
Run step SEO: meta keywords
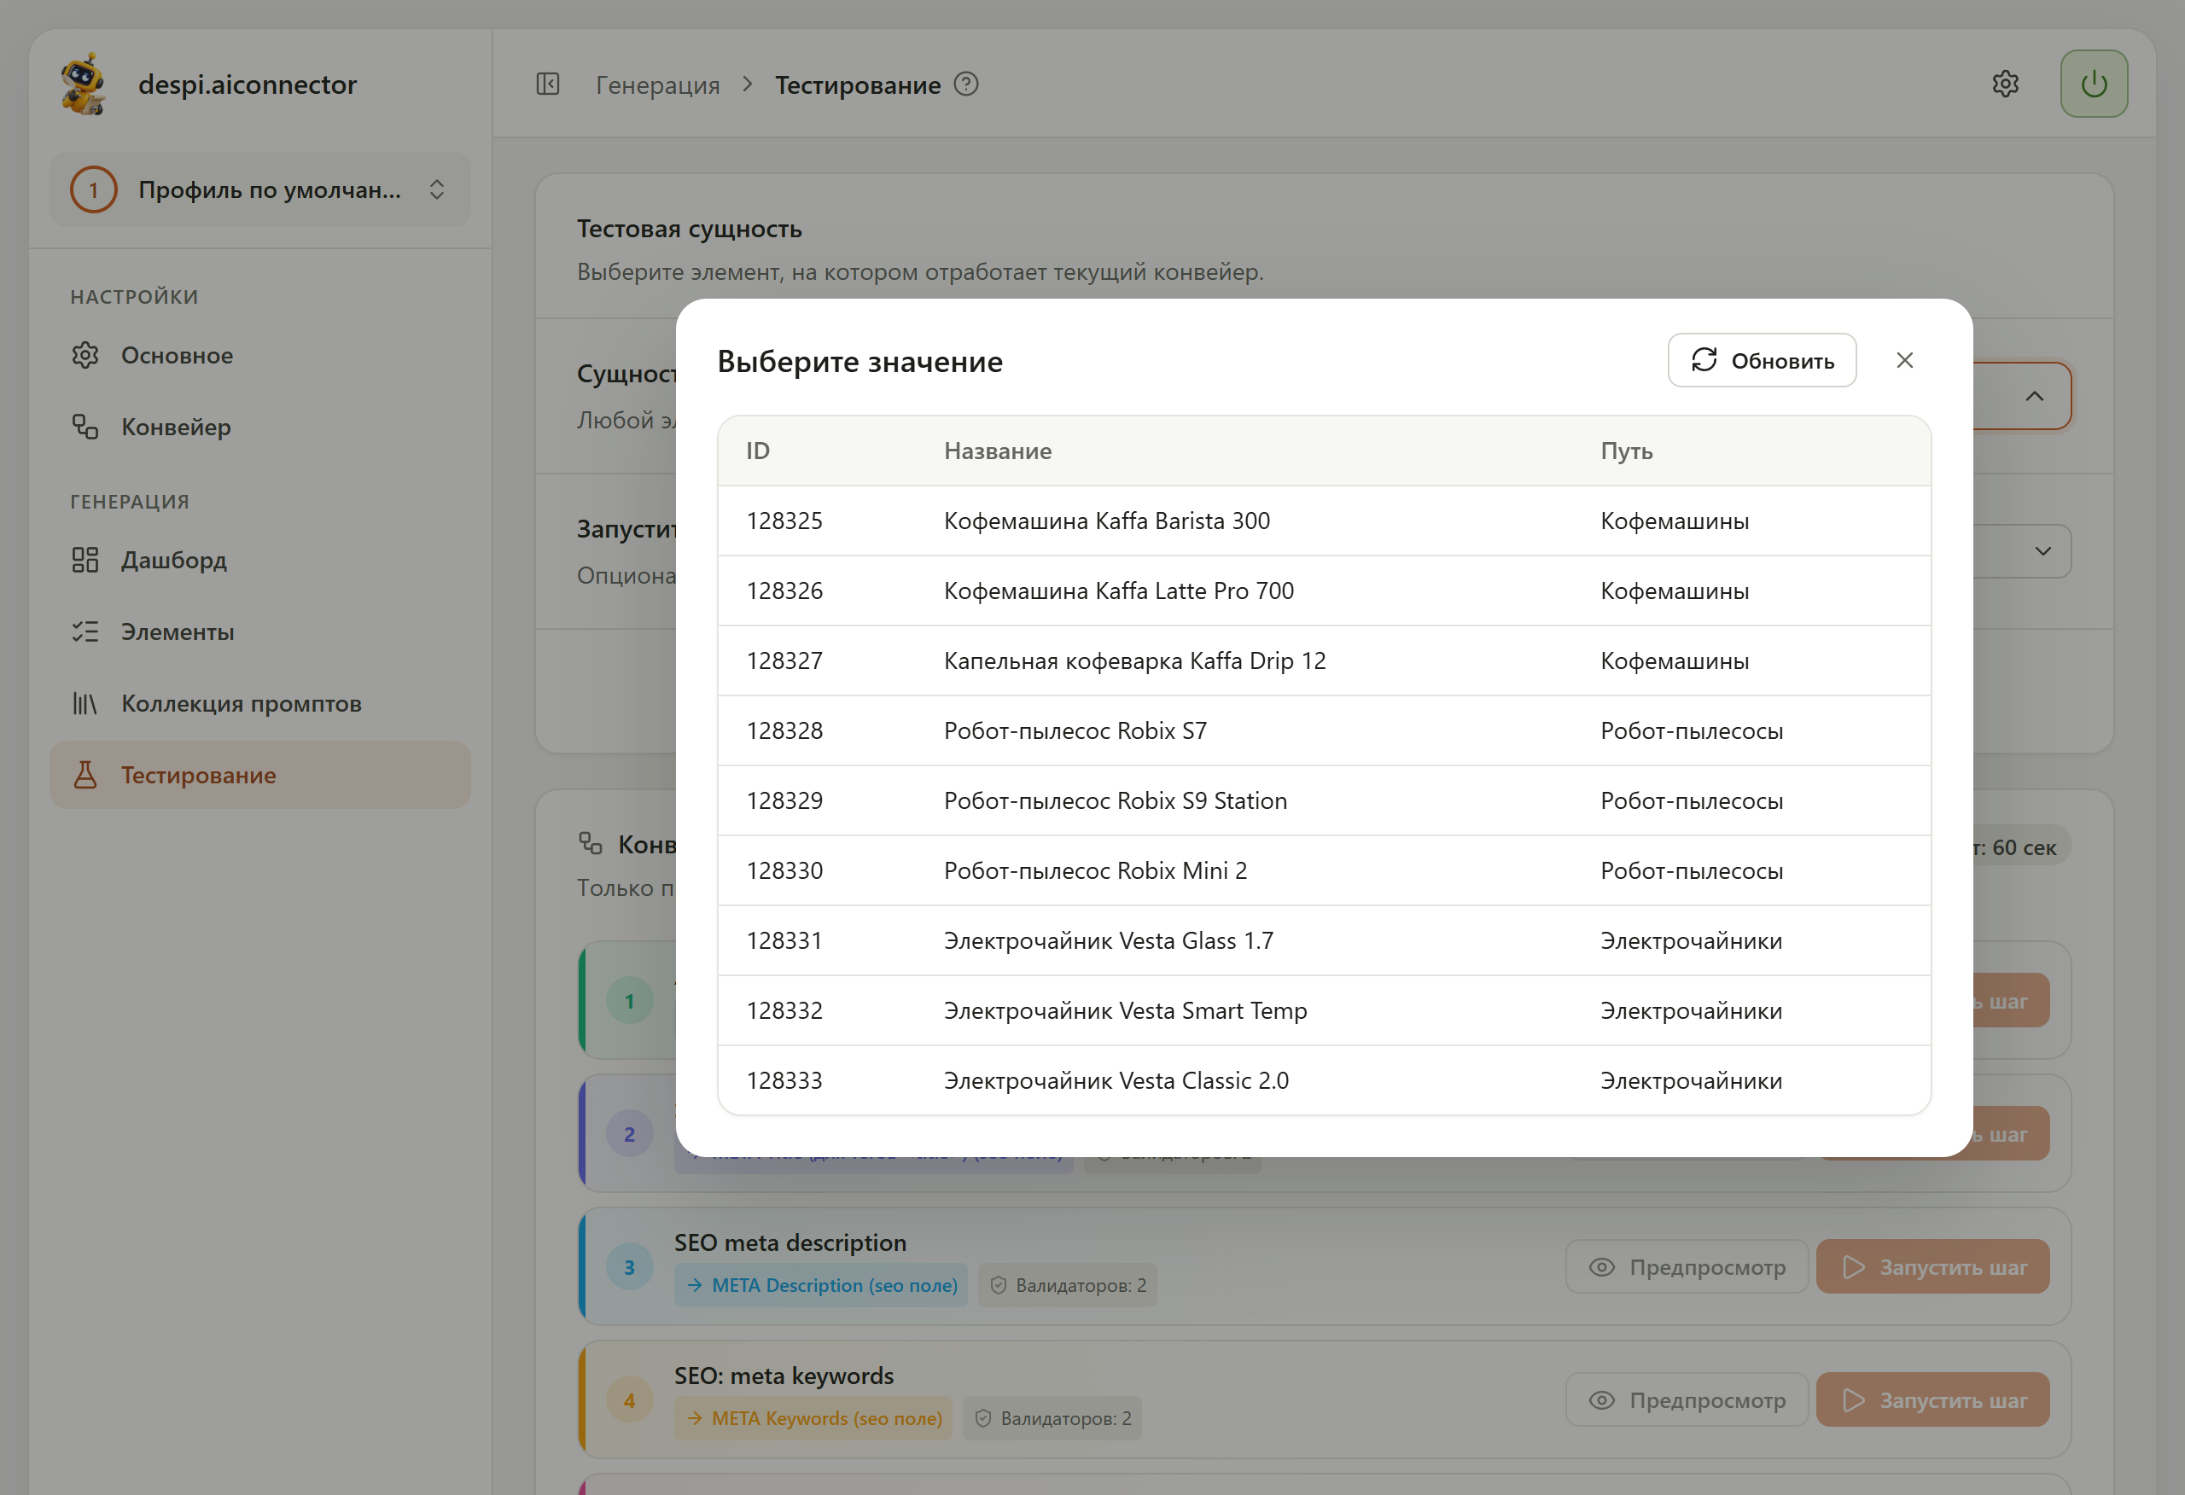point(1933,1400)
